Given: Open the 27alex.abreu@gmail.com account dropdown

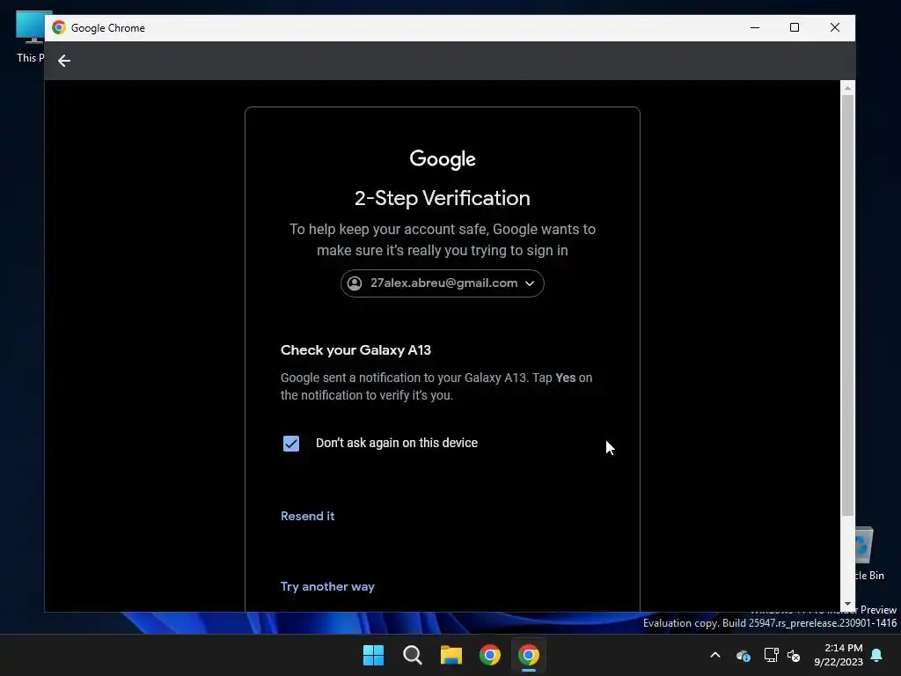Looking at the screenshot, I should [442, 283].
